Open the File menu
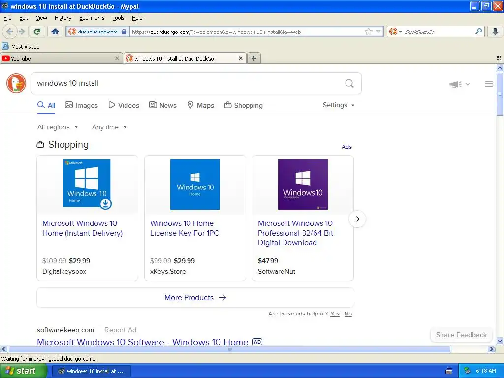Screen dimensions: 504x378 coord(7,18)
